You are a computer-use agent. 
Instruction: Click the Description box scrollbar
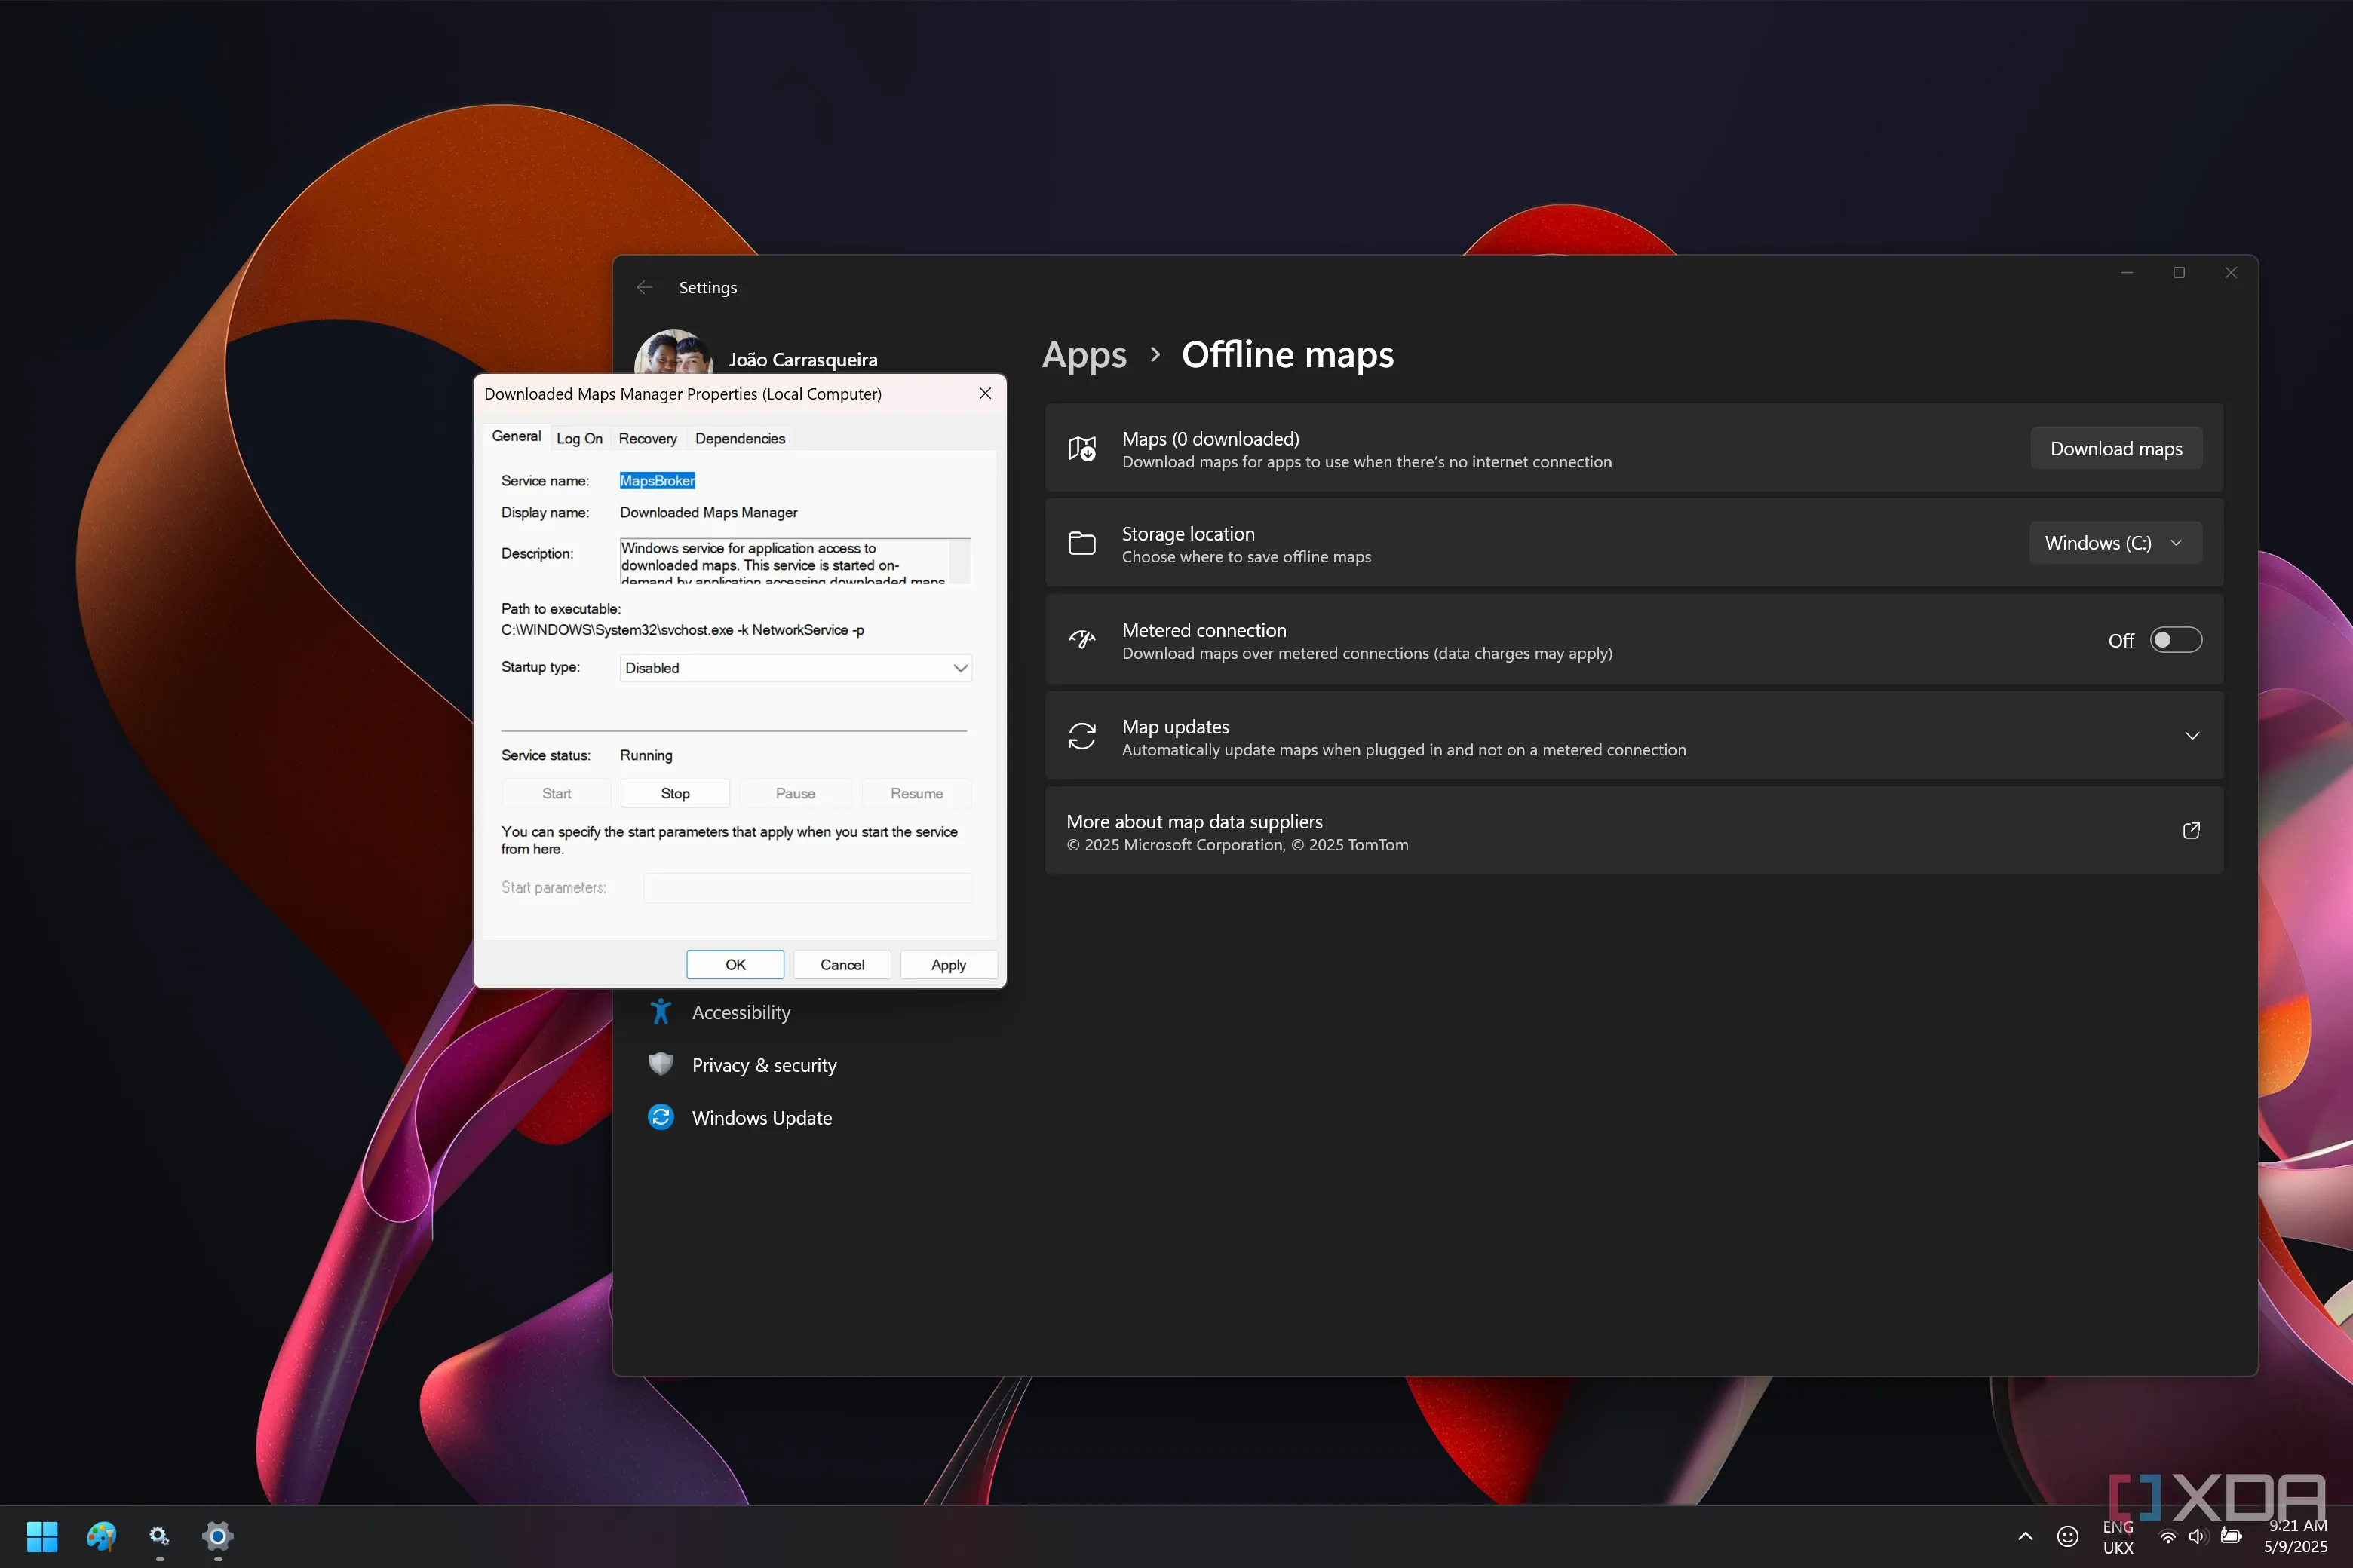point(959,561)
